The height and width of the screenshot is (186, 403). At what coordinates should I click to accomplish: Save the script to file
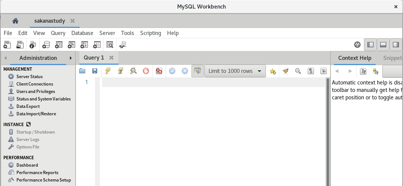[95, 71]
